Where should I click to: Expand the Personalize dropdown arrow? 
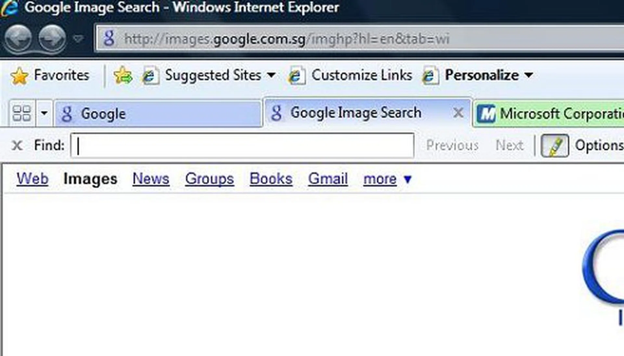(x=529, y=75)
